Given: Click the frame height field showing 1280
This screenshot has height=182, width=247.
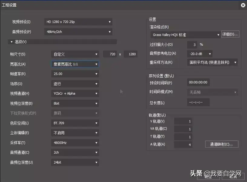Looking at the screenshot, I should 131,54.
